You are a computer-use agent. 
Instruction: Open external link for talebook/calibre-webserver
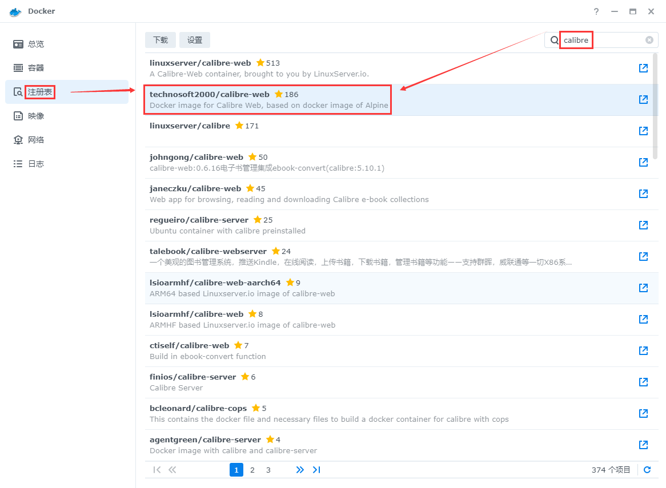tap(643, 257)
